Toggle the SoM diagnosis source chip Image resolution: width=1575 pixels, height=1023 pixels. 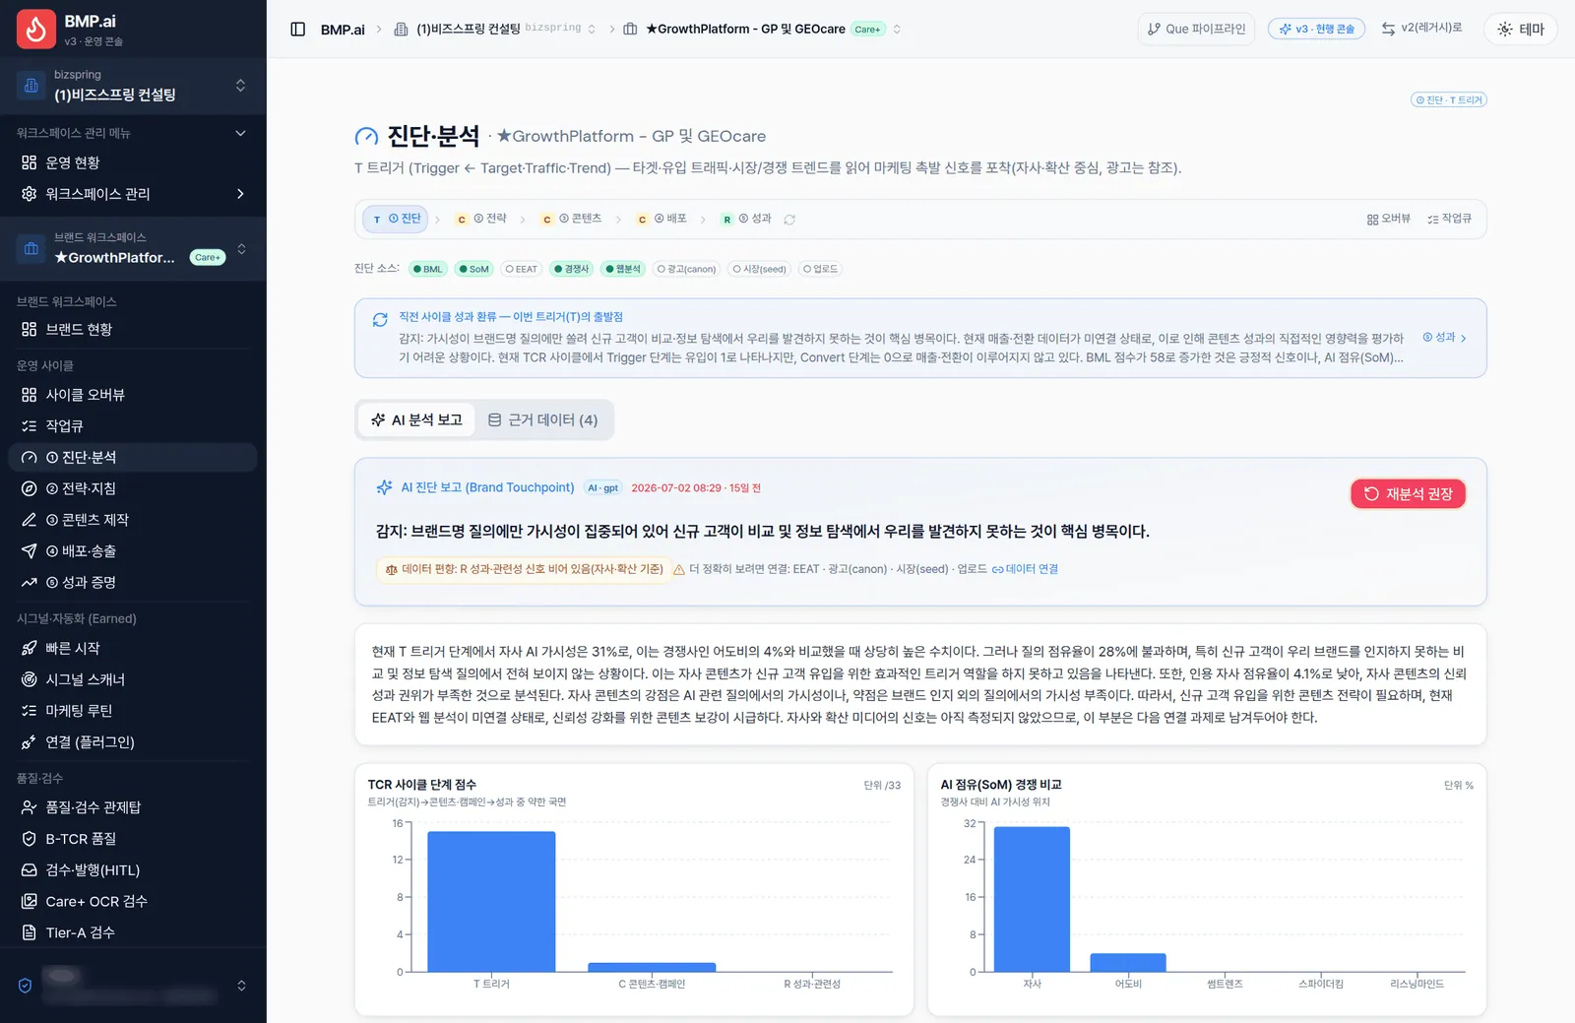(474, 269)
